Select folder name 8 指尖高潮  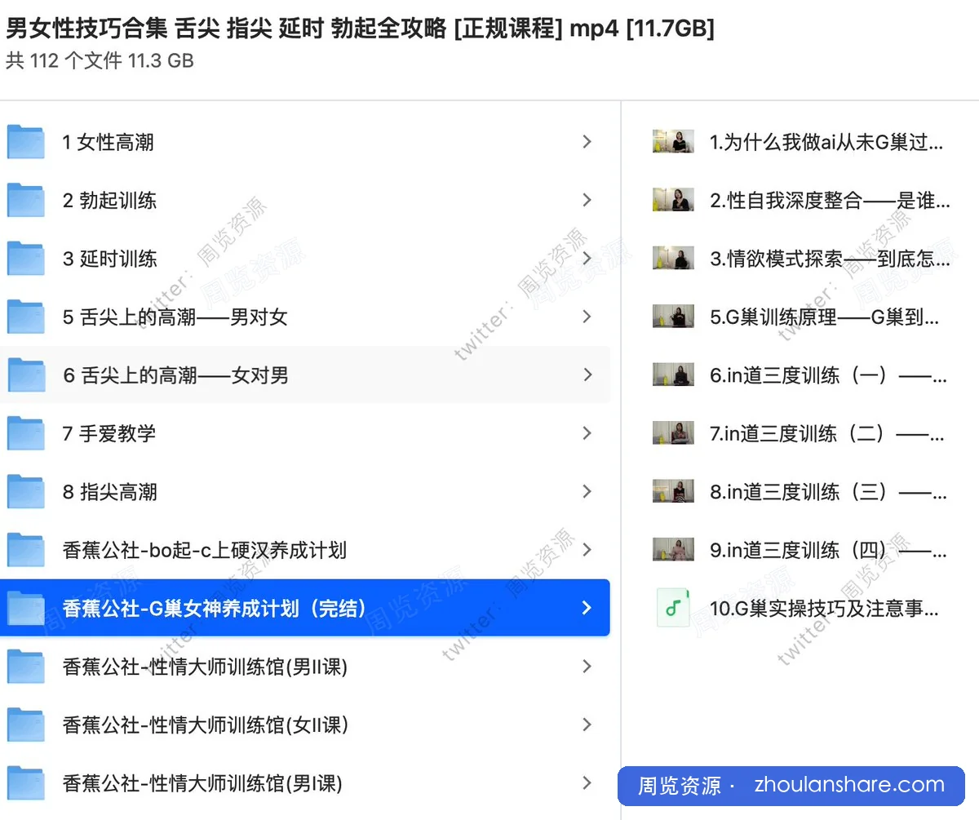tap(109, 492)
